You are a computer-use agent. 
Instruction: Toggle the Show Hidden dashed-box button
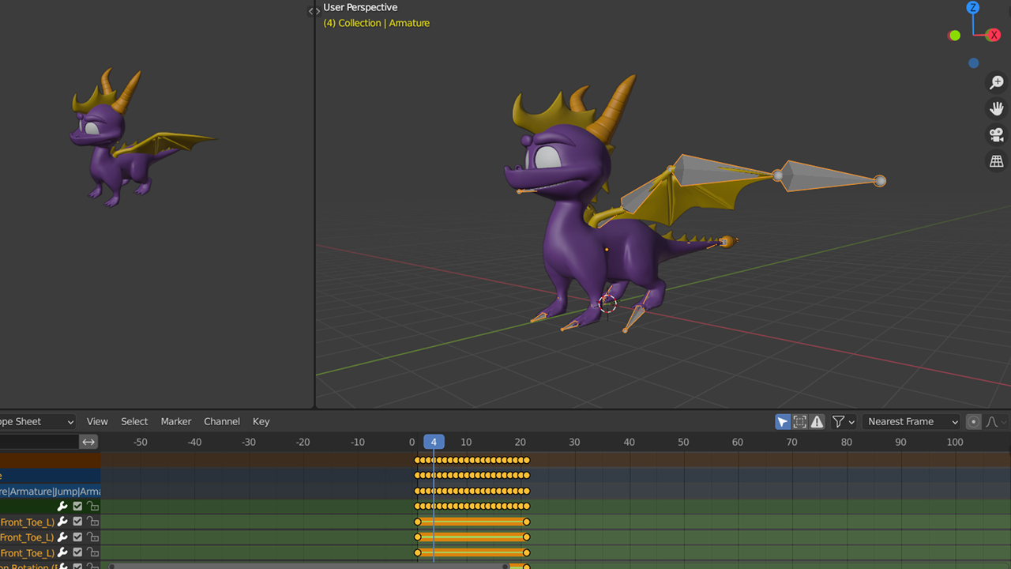(x=800, y=421)
